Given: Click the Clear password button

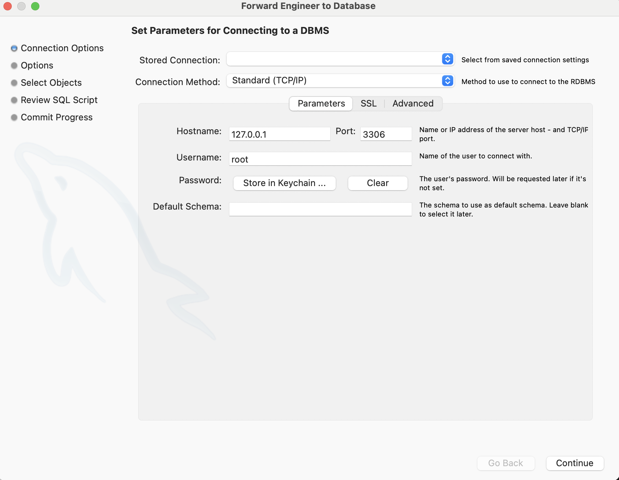Looking at the screenshot, I should 378,183.
